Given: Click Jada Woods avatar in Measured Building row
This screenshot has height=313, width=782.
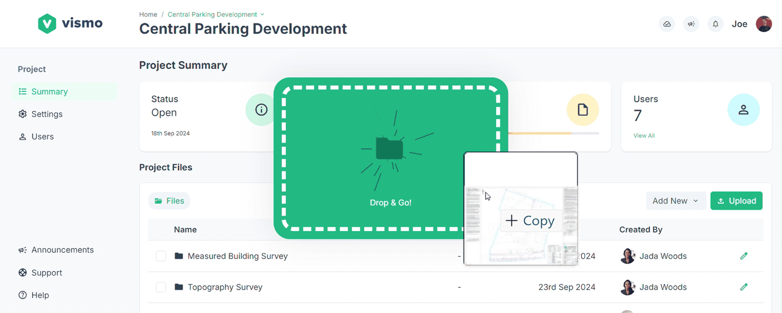Looking at the screenshot, I should coord(628,256).
